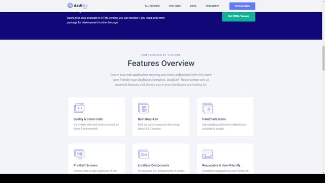Click the scrollbar down arrow
Screen dimensions: 325x183
323,172
